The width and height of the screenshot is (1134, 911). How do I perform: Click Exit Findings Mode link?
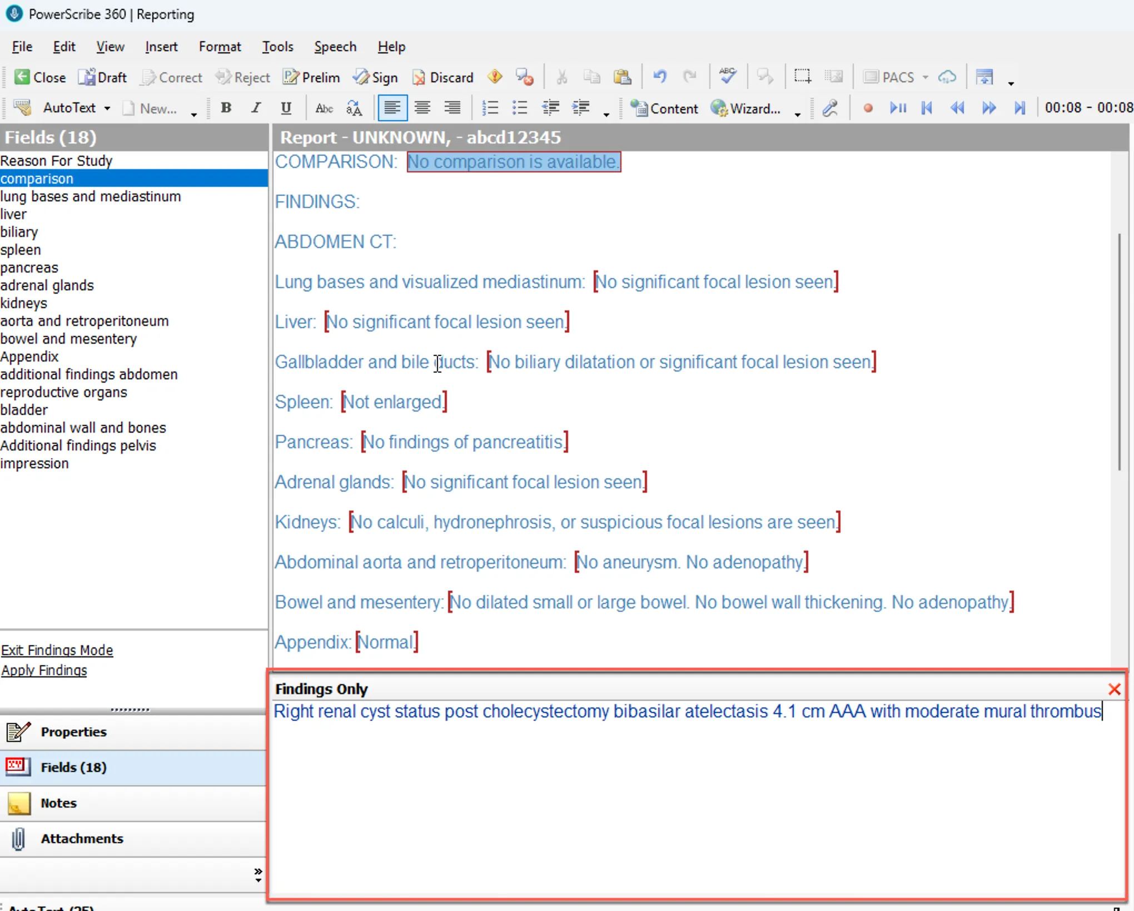click(57, 650)
